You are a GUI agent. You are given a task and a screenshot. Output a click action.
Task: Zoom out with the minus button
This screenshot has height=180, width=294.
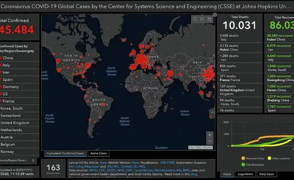(209, 141)
